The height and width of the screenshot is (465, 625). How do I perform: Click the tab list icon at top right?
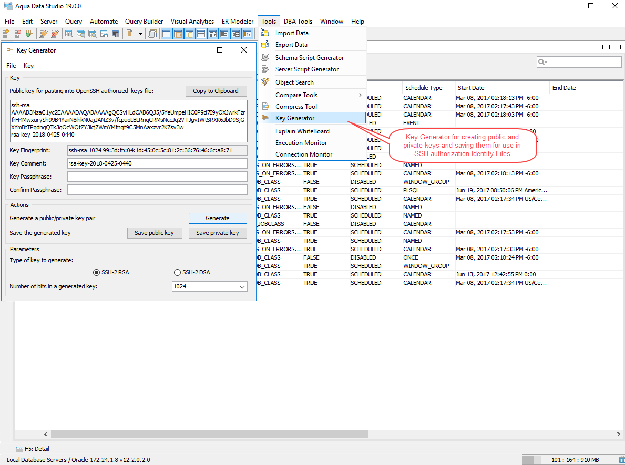tap(619, 47)
